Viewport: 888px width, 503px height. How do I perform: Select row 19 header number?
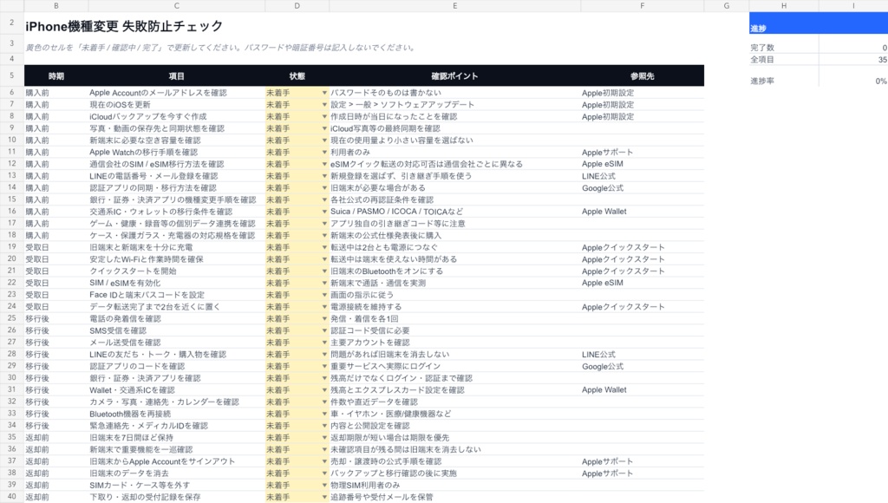(12, 247)
